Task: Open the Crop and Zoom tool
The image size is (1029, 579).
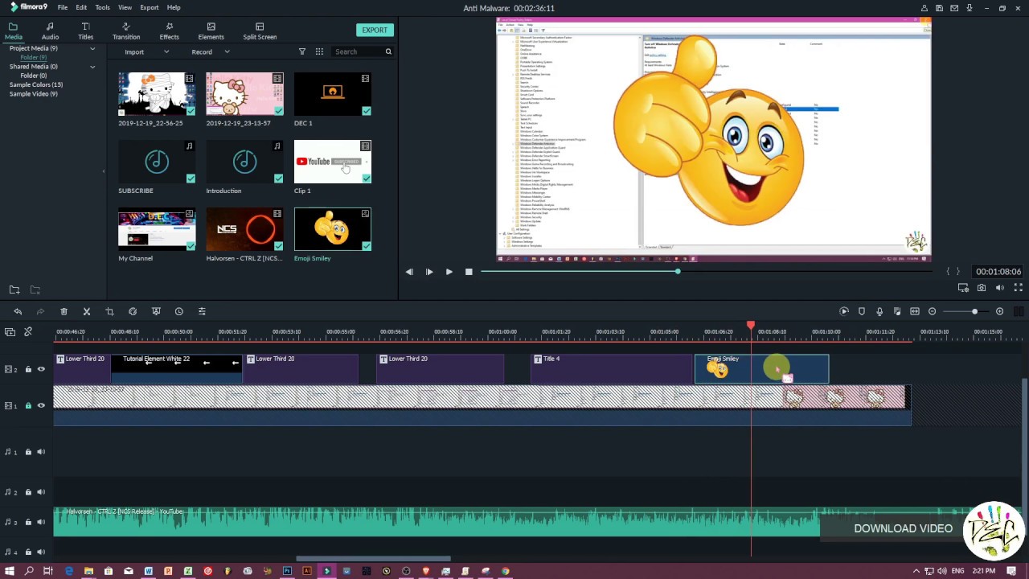Action: [109, 311]
